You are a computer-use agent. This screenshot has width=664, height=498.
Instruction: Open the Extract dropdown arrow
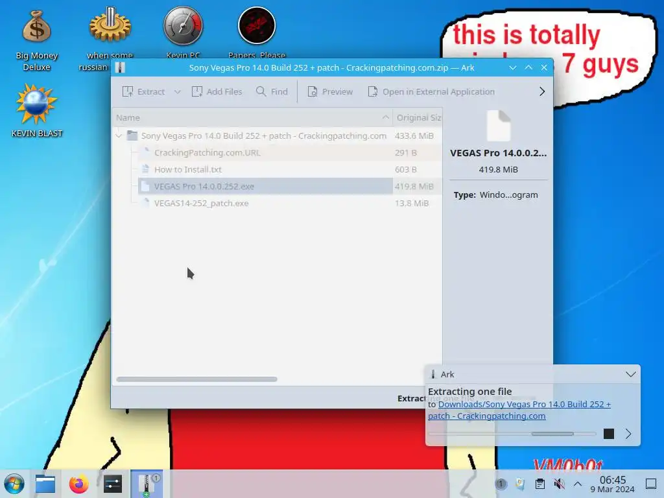(x=178, y=91)
